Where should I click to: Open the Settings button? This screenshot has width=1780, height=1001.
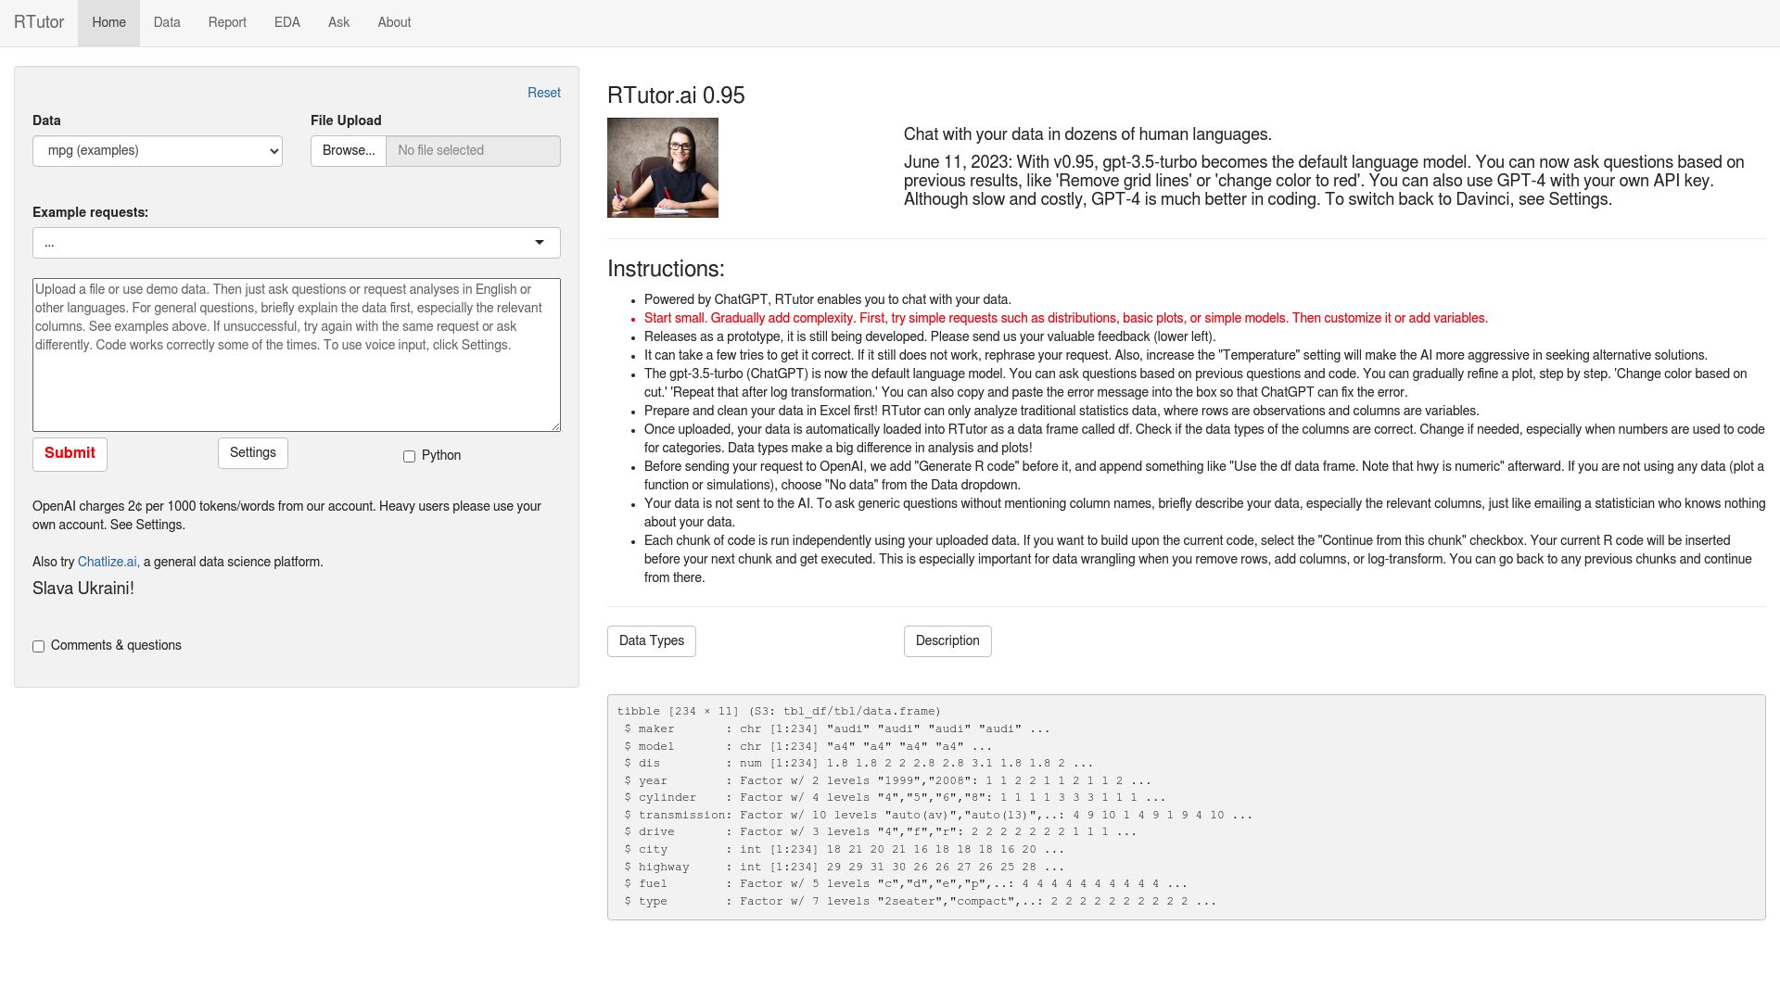click(x=253, y=453)
